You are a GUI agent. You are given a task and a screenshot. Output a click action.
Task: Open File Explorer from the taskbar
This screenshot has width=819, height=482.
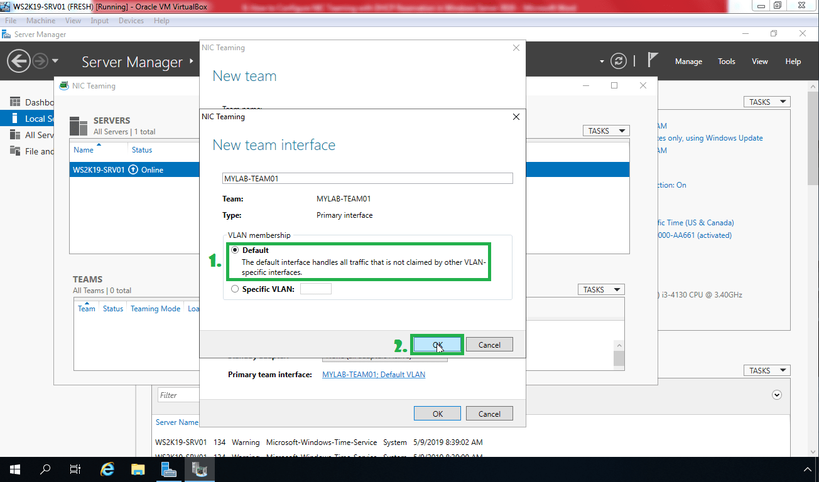[138, 469]
